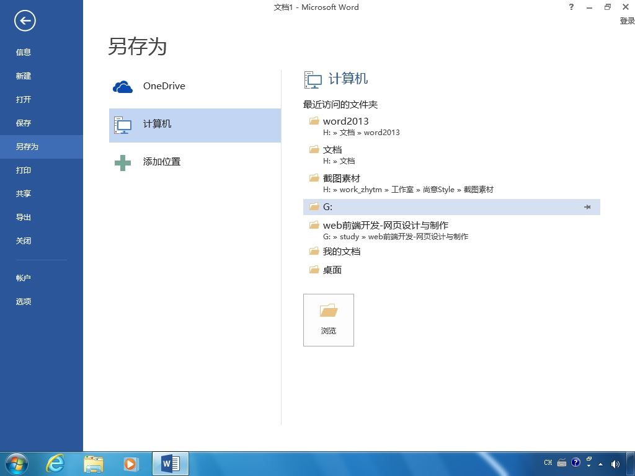635x476 pixels.
Task: Click the CH language indicator
Action: pyautogui.click(x=548, y=462)
